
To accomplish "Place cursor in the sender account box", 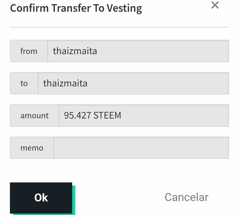I will pyautogui.click(x=137, y=51).
